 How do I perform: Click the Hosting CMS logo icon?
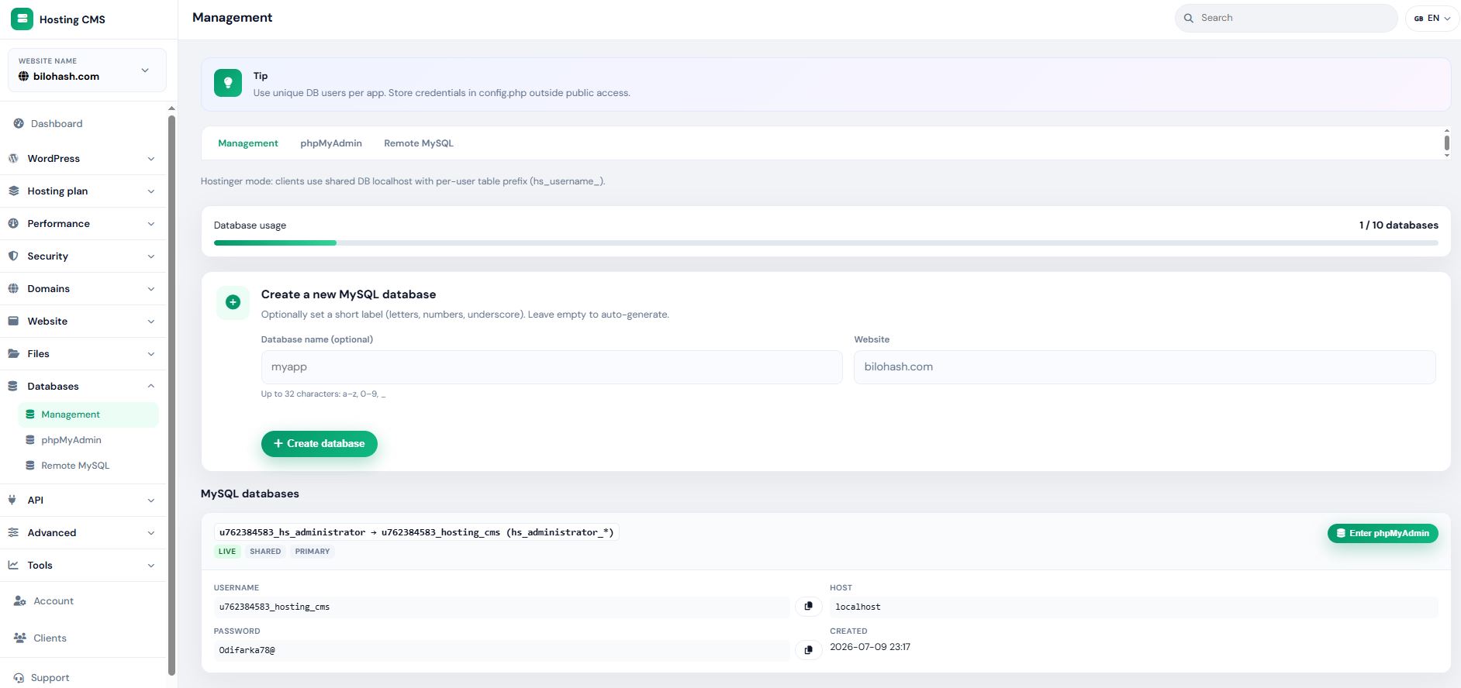[22, 19]
